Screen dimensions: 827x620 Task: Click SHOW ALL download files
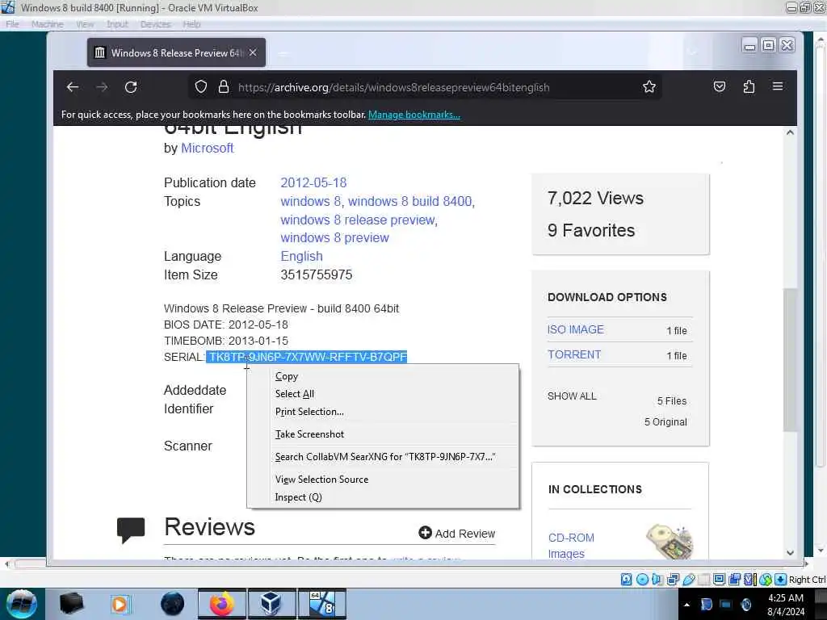point(572,396)
